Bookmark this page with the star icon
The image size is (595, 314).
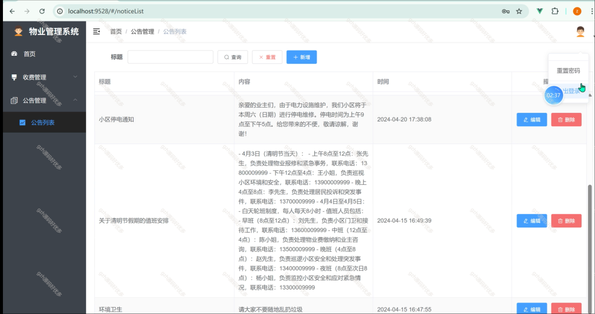coord(519,12)
